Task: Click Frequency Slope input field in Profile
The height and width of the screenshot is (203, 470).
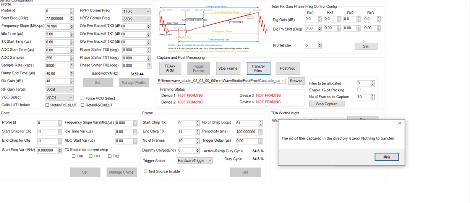Action: 57,26
